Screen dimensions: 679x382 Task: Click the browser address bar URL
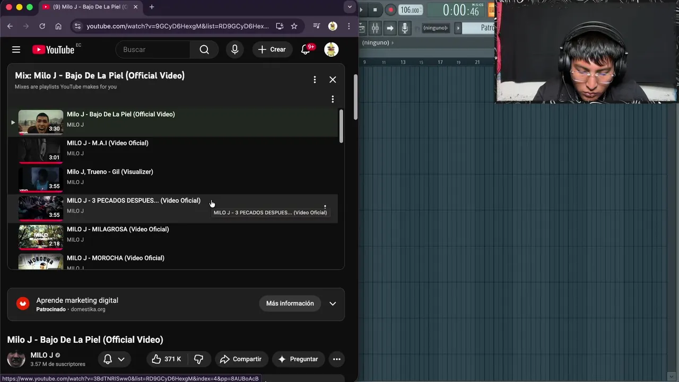point(178,26)
